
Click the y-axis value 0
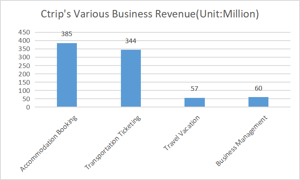coord(28,107)
